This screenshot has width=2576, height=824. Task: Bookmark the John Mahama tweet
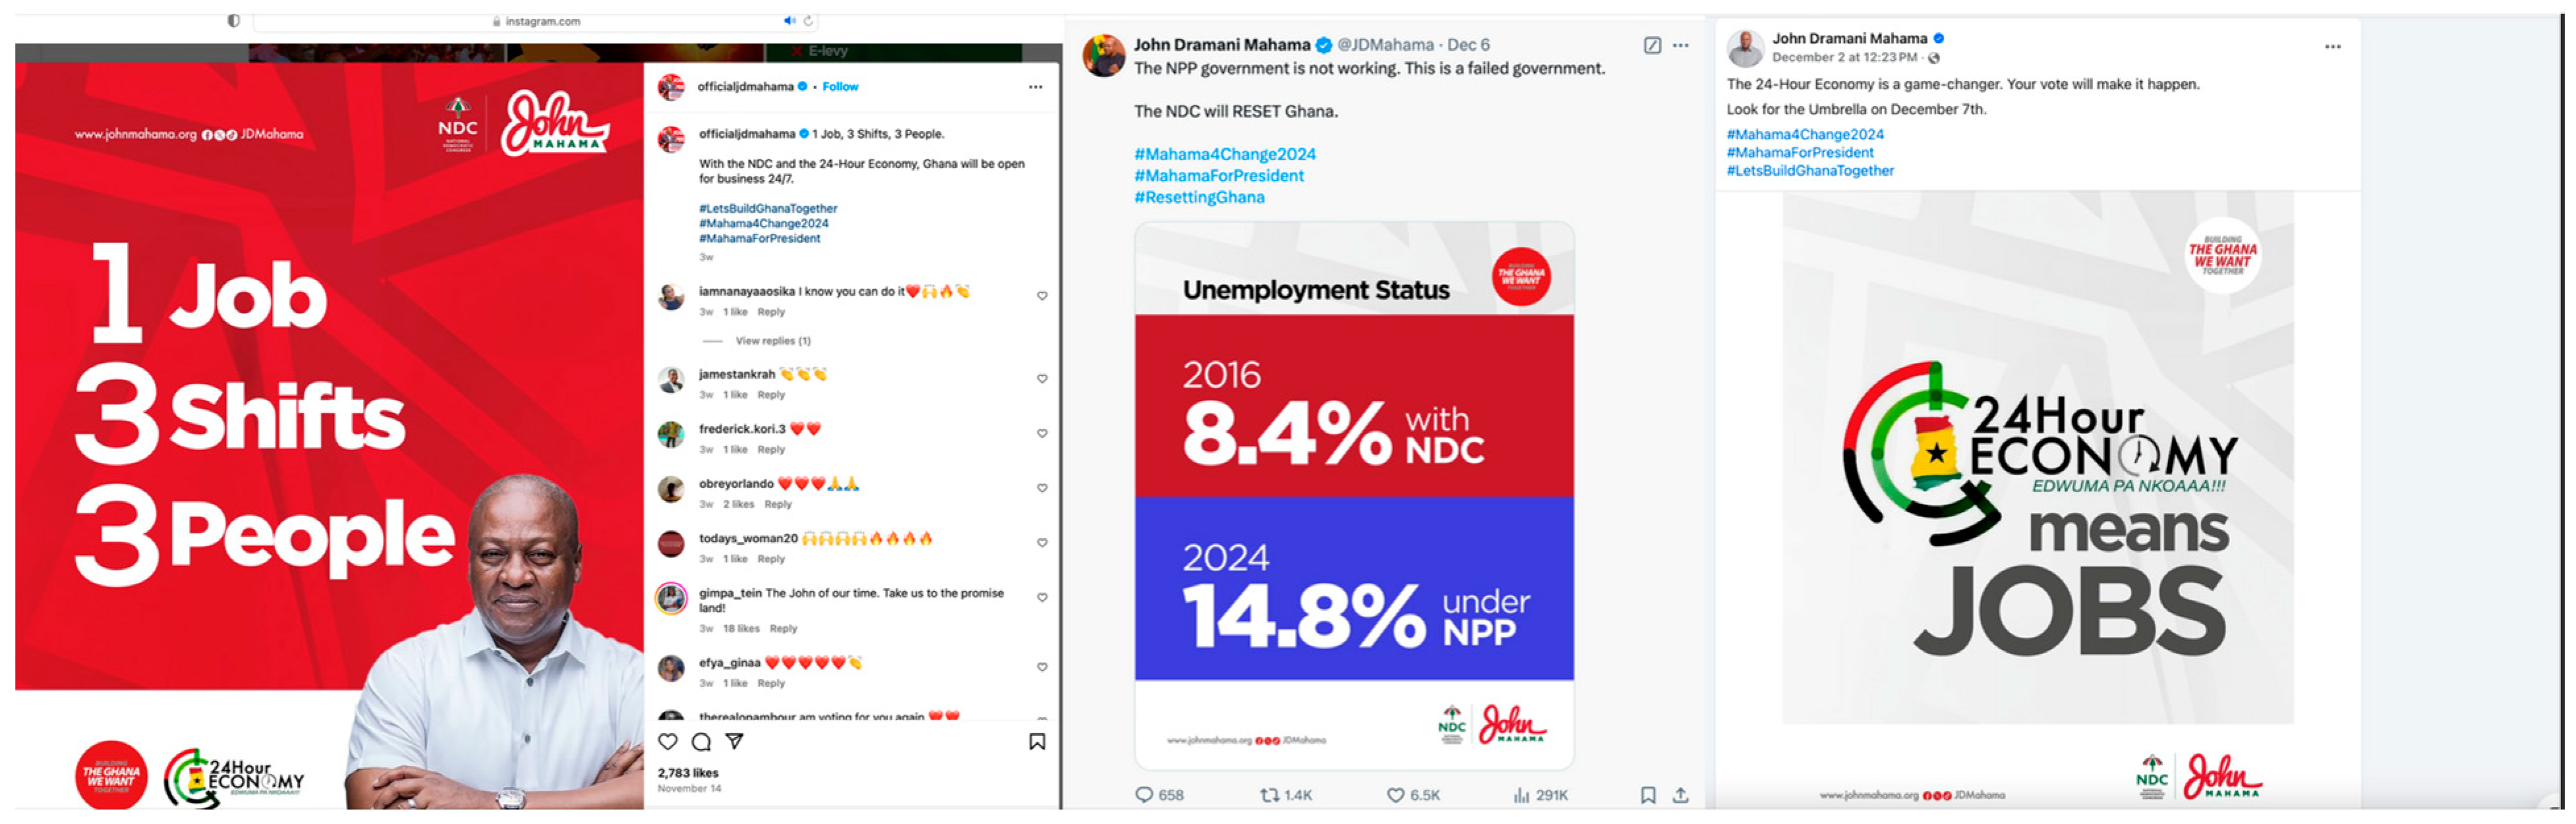click(1648, 796)
